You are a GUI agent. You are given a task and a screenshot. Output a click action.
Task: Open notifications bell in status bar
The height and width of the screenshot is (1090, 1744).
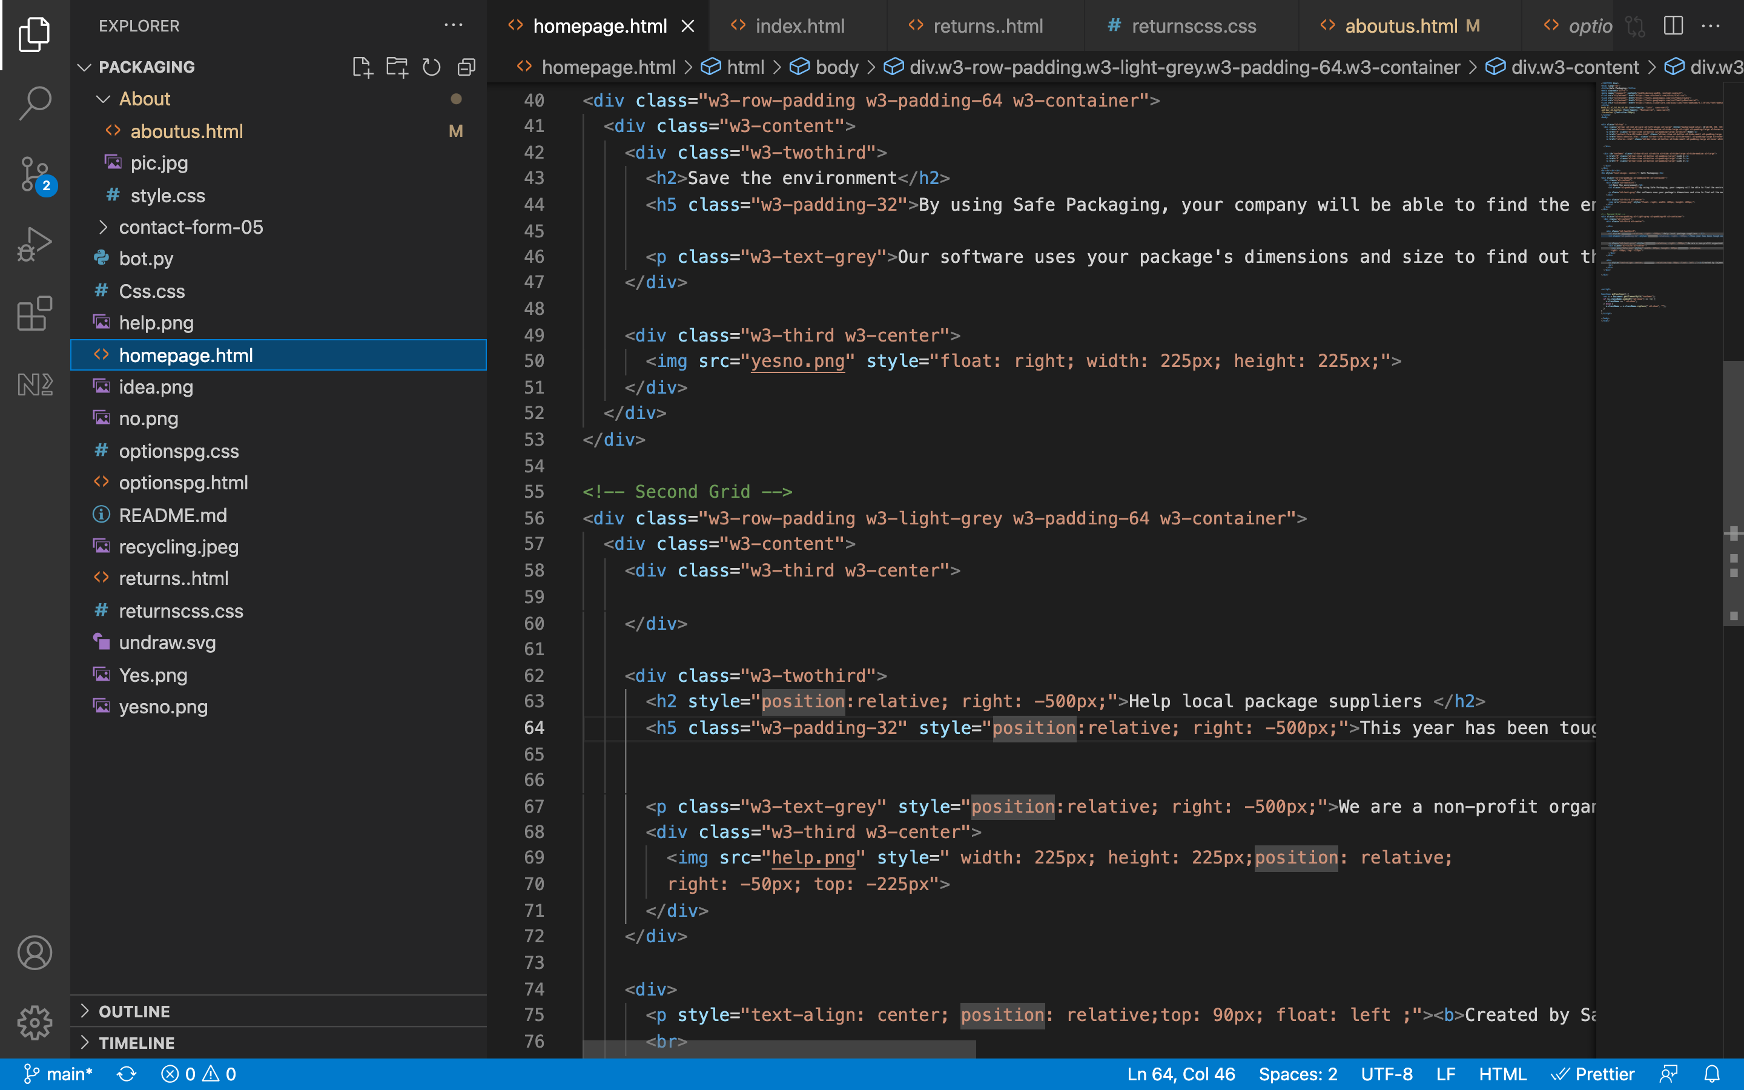(x=1713, y=1074)
